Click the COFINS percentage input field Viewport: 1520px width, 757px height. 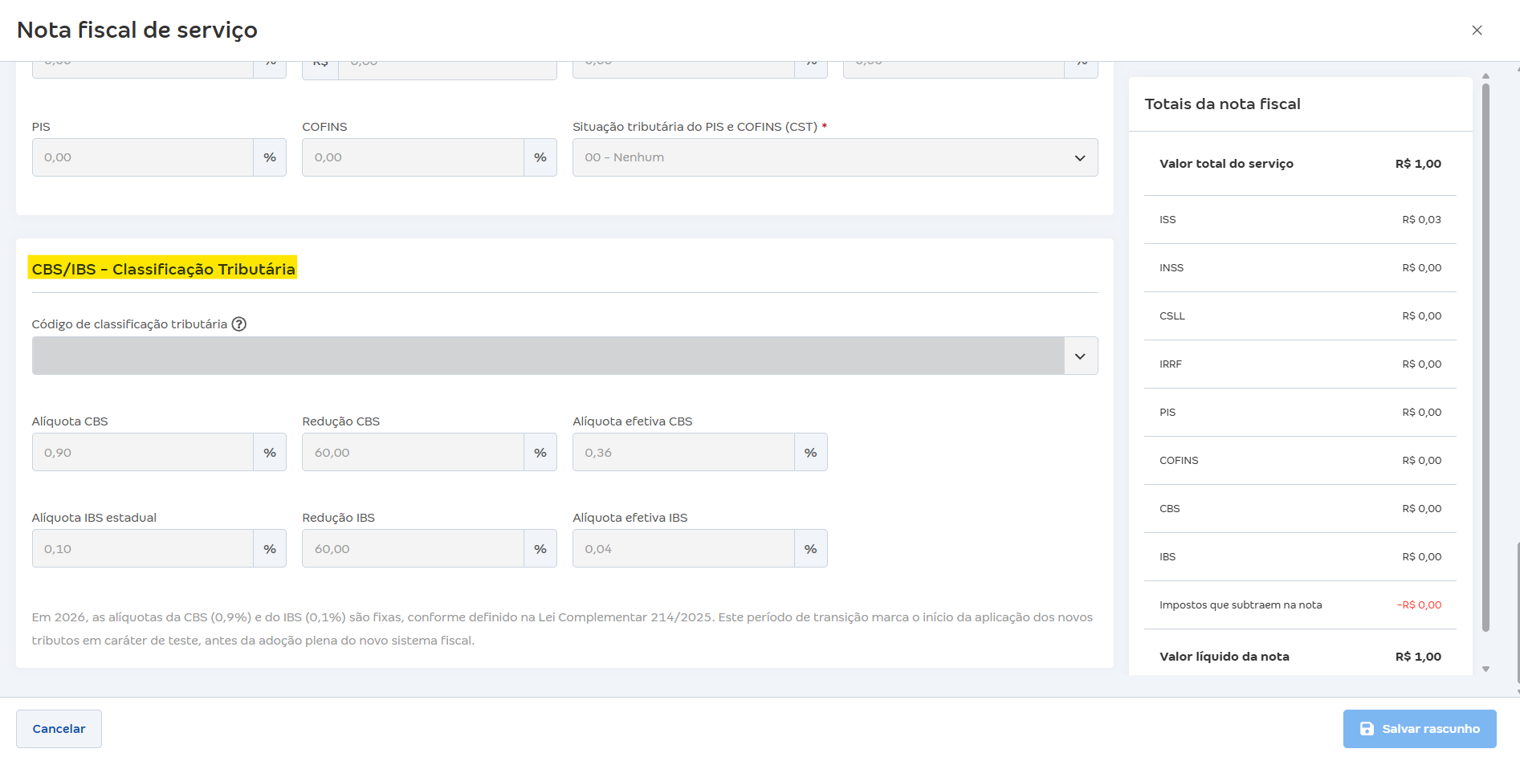[x=413, y=157]
